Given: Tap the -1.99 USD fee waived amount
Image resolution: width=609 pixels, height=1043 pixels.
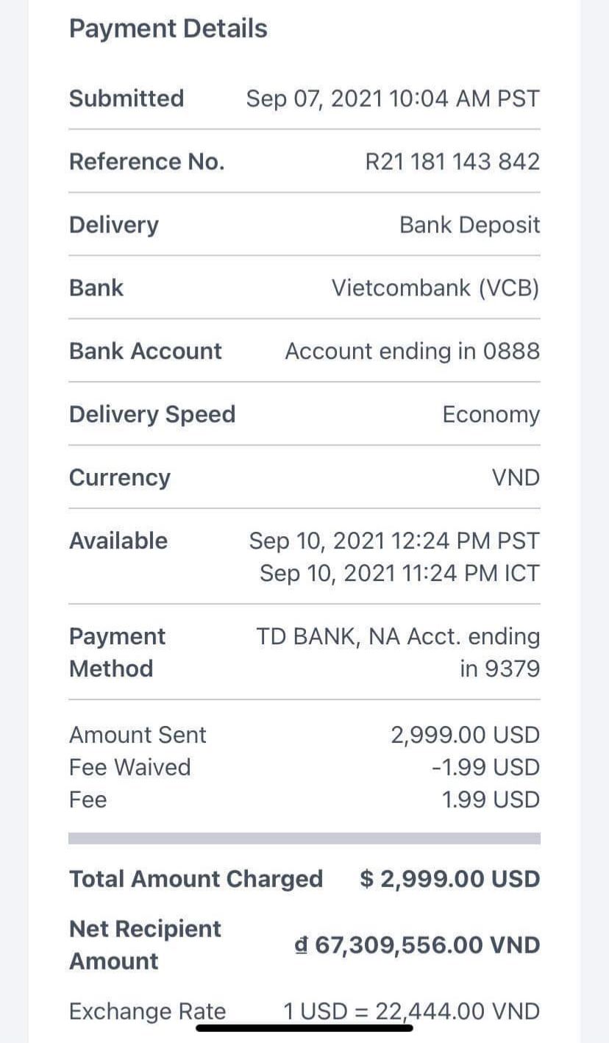Looking at the screenshot, I should pos(485,767).
